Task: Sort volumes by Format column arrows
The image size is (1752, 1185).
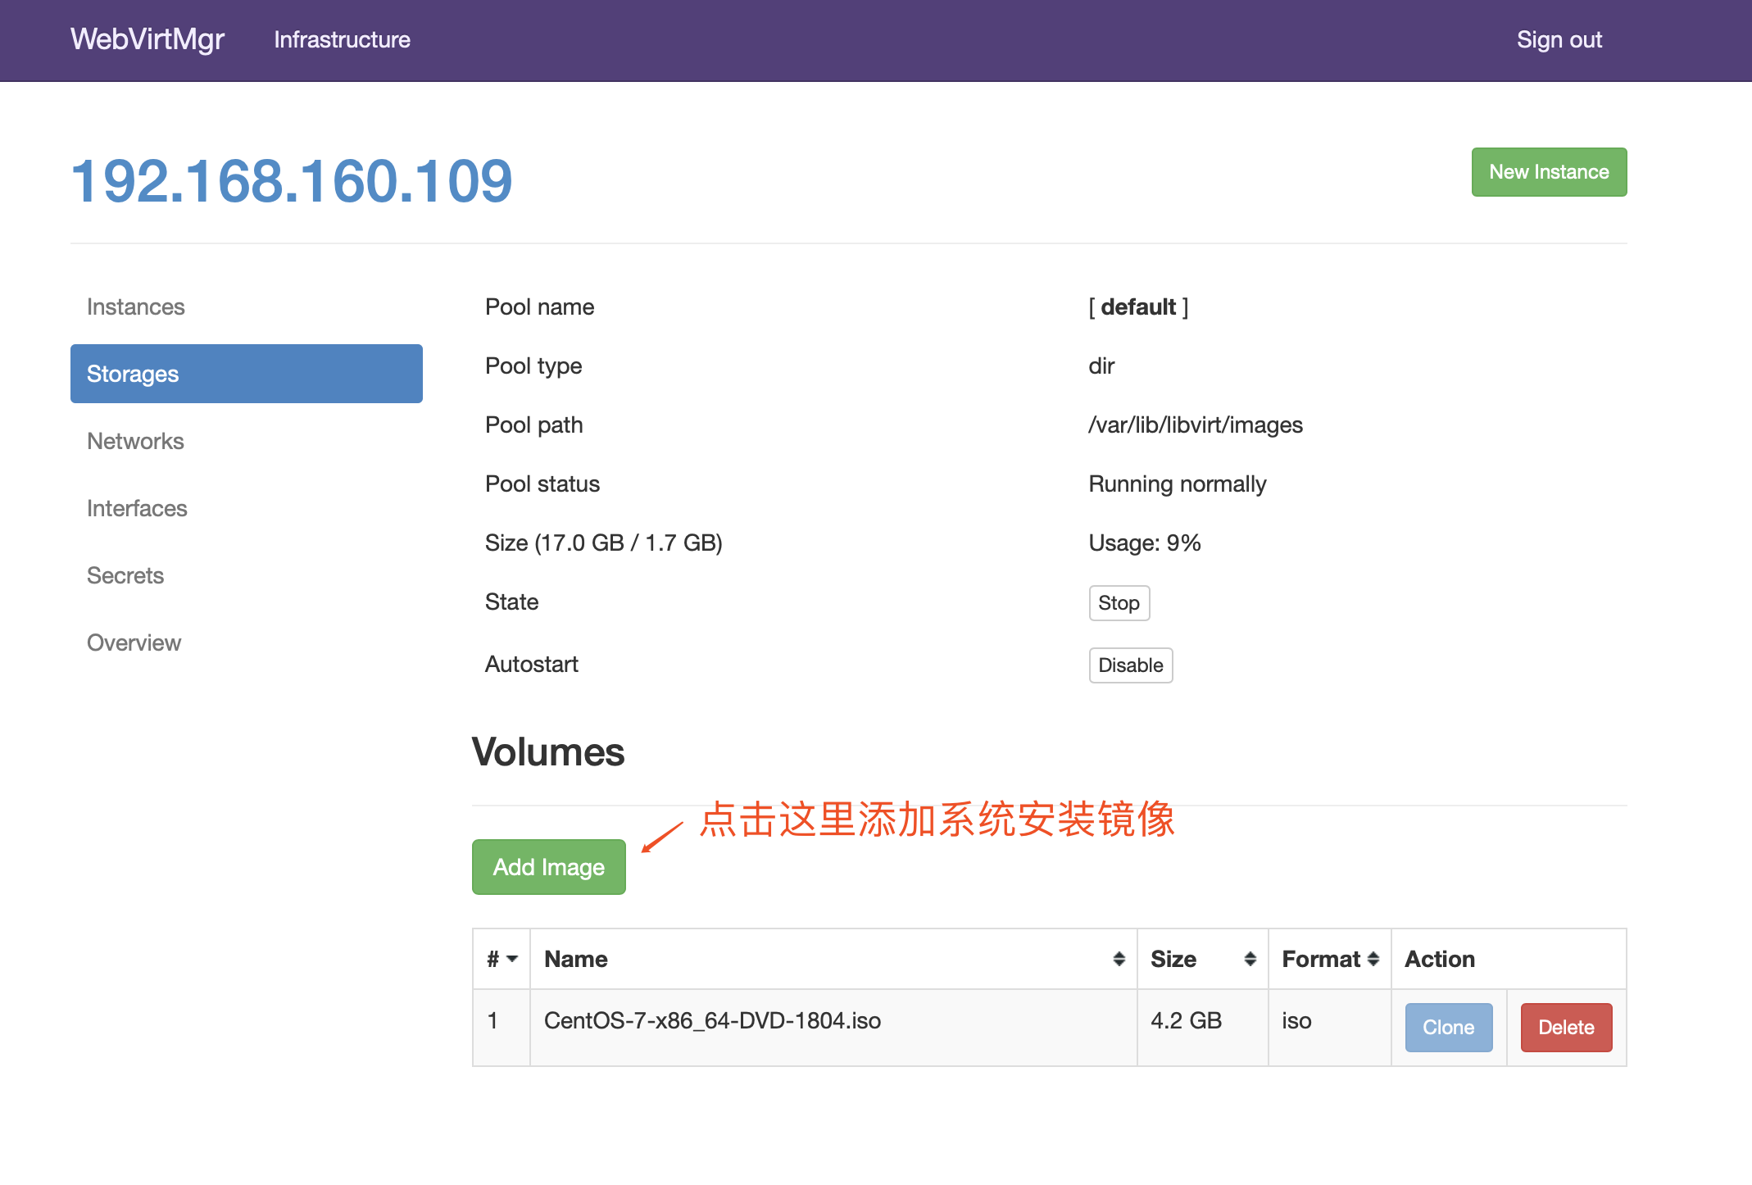Action: pyautogui.click(x=1373, y=959)
